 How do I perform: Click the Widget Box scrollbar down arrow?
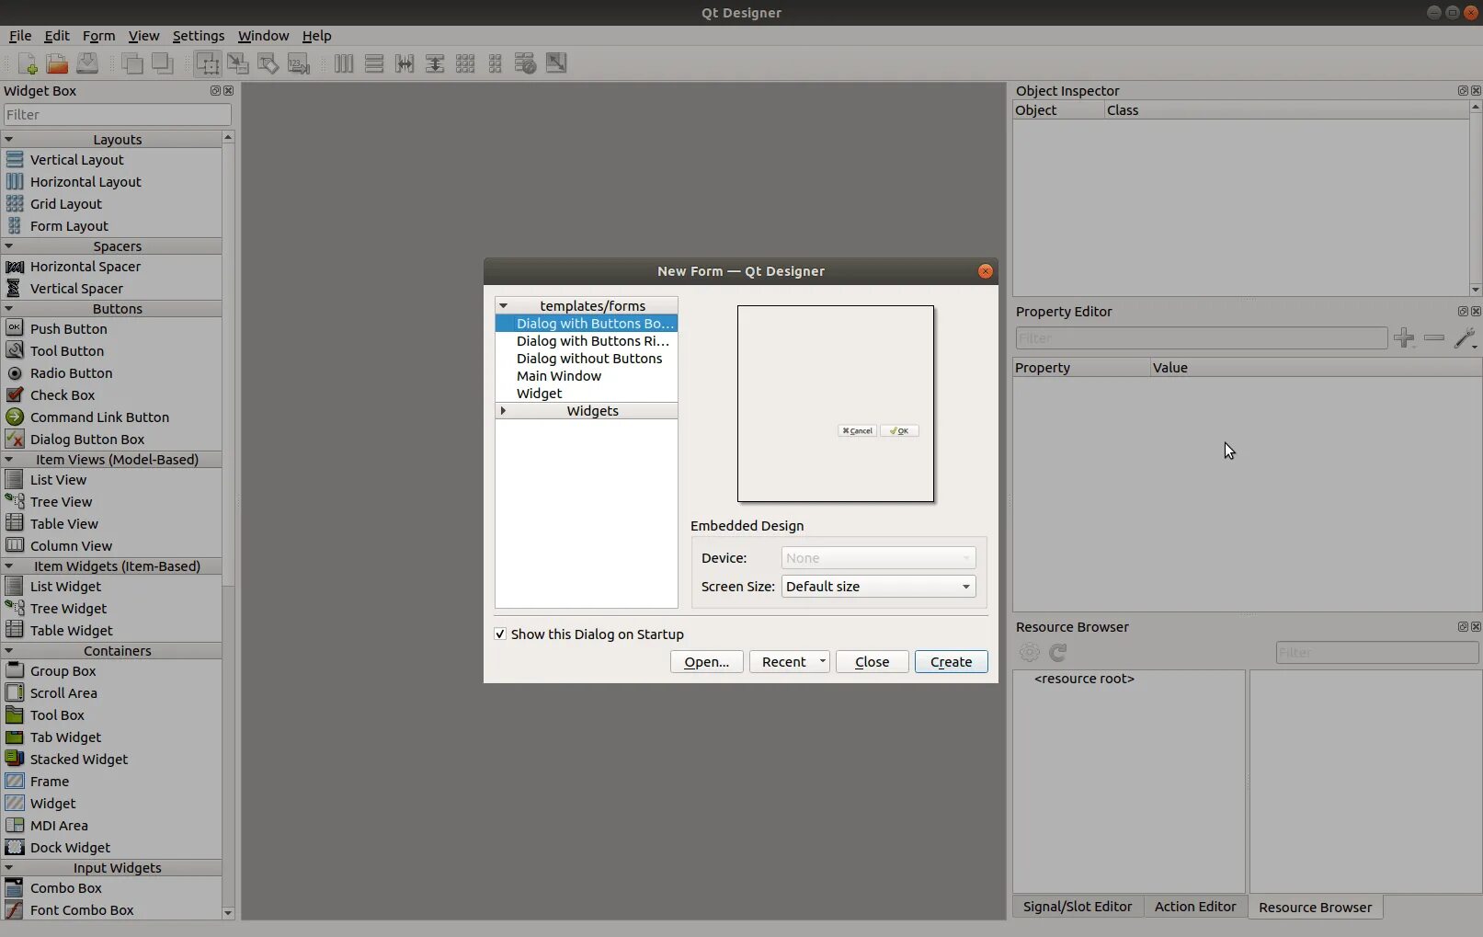tap(228, 913)
